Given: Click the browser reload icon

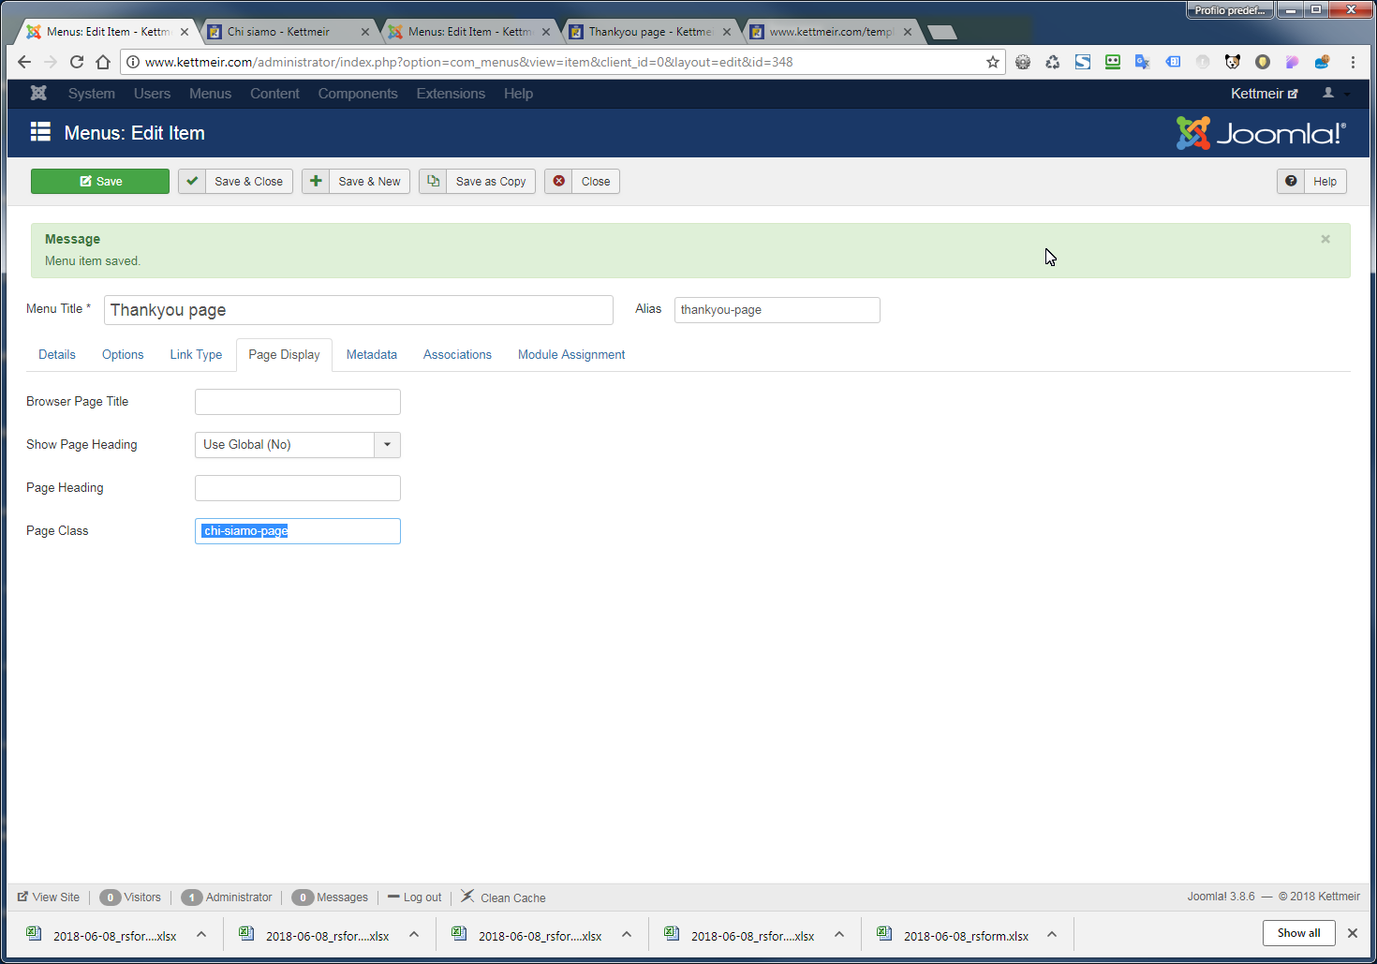Looking at the screenshot, I should (x=77, y=62).
